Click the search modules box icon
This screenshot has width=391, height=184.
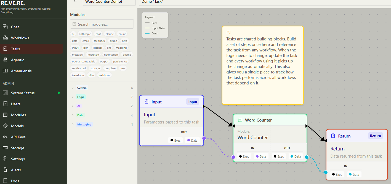pos(74,24)
